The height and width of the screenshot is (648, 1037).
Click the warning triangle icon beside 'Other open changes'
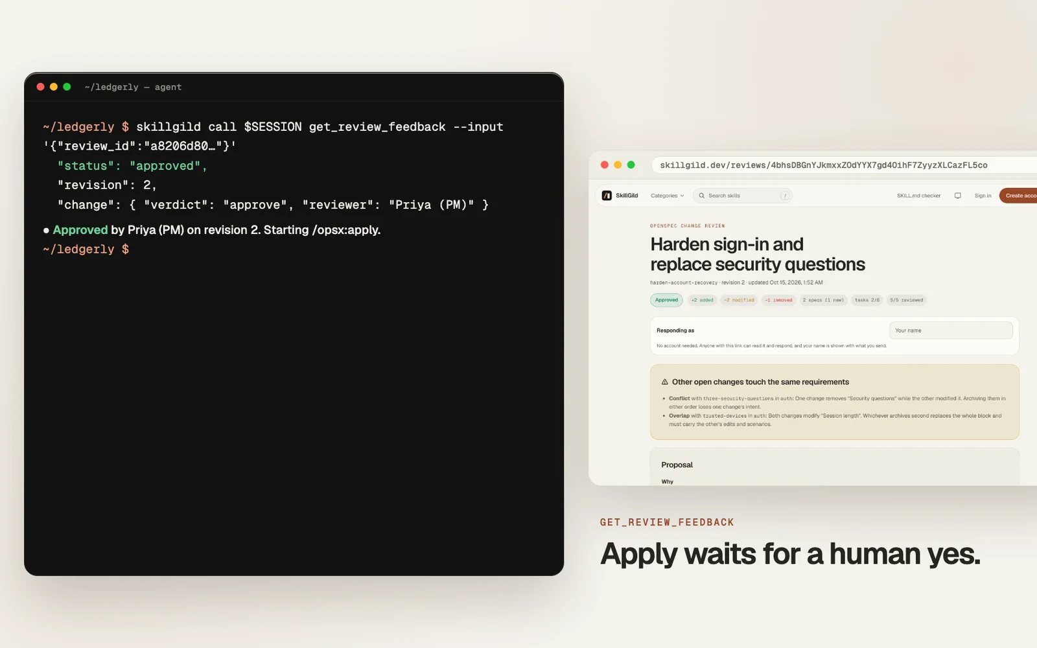pos(664,382)
